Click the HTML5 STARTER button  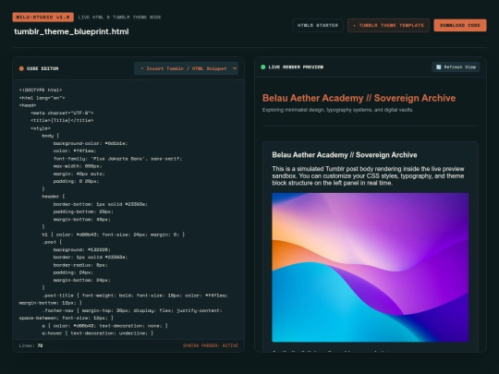(x=318, y=26)
